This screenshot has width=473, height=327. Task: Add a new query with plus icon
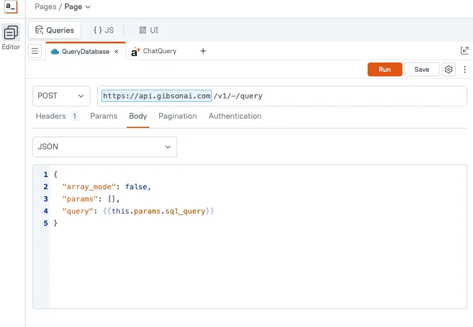point(203,51)
